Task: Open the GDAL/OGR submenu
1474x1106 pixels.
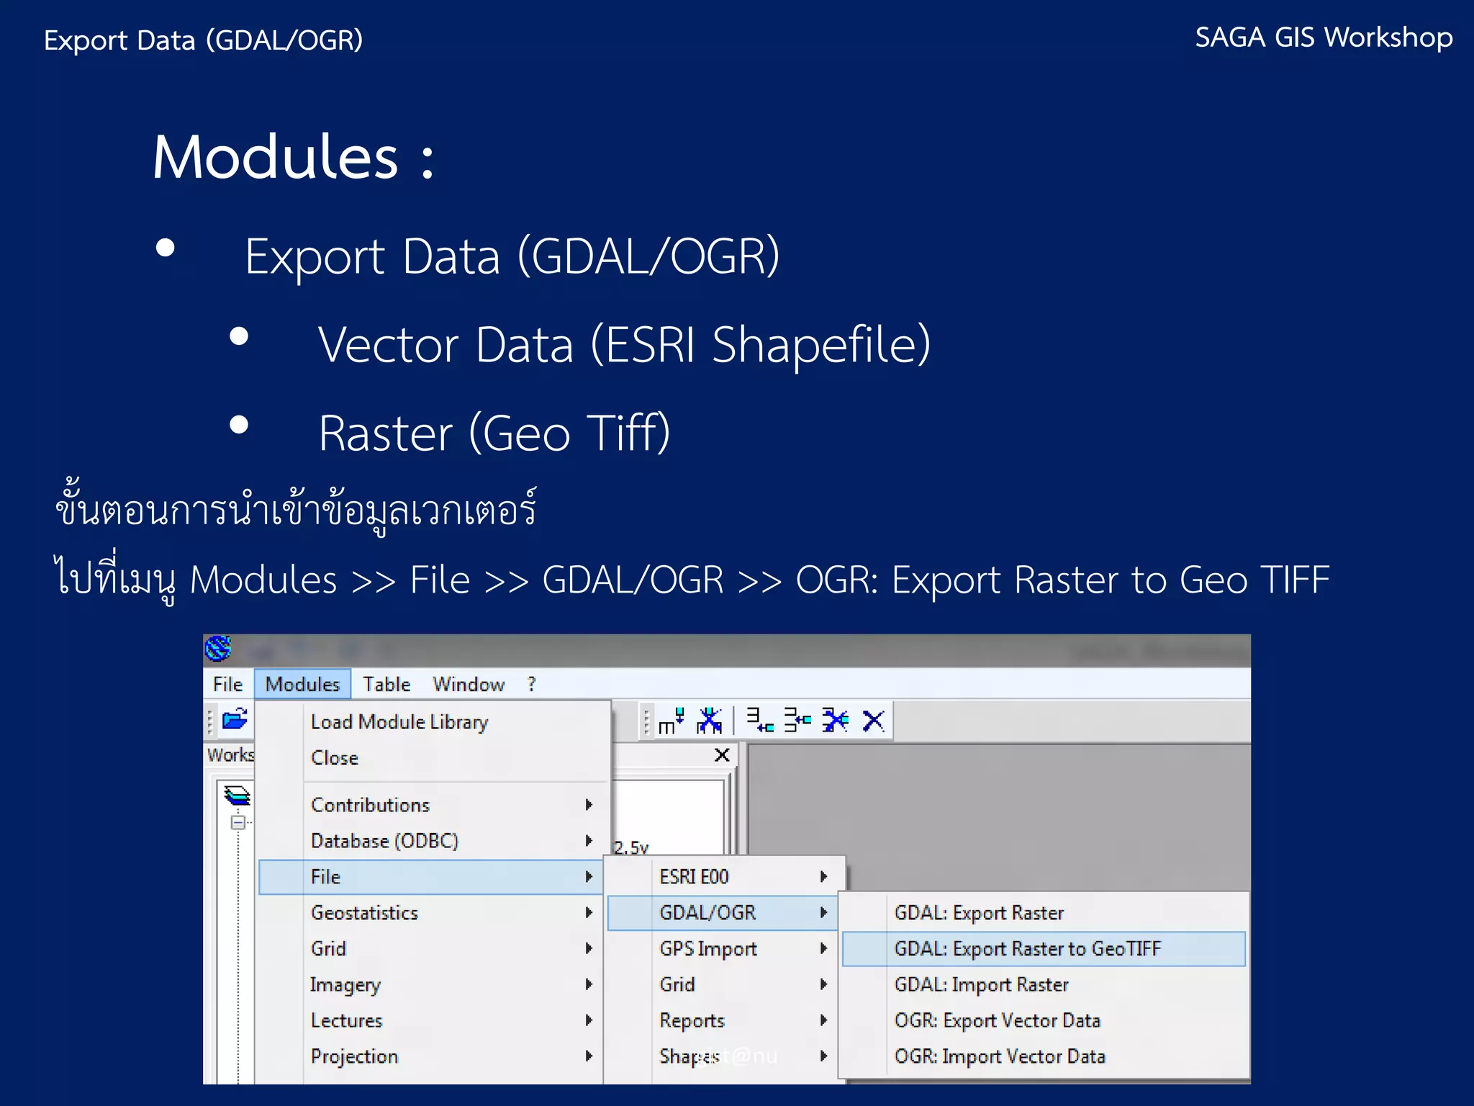Action: pos(723,913)
